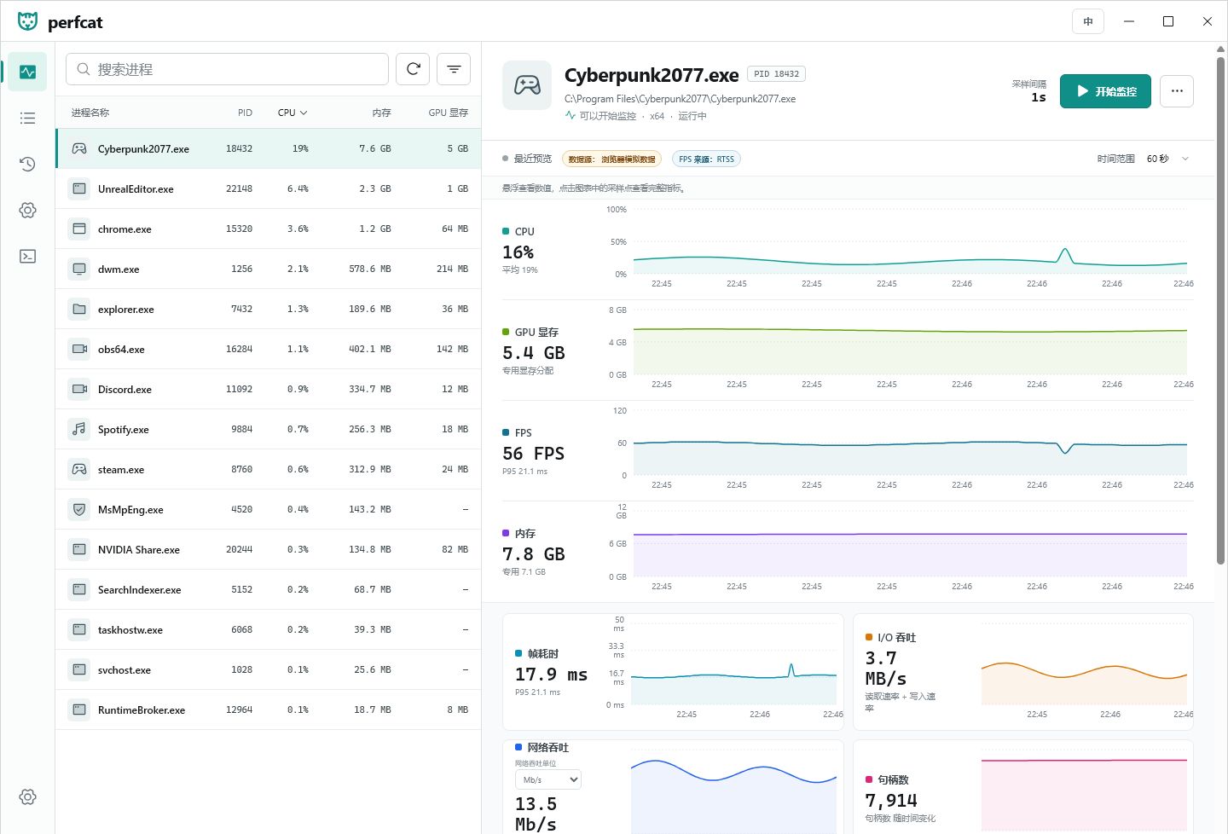The height and width of the screenshot is (834, 1228).
Task: Click the 17.9 ms frame time reading
Action: tap(551, 675)
